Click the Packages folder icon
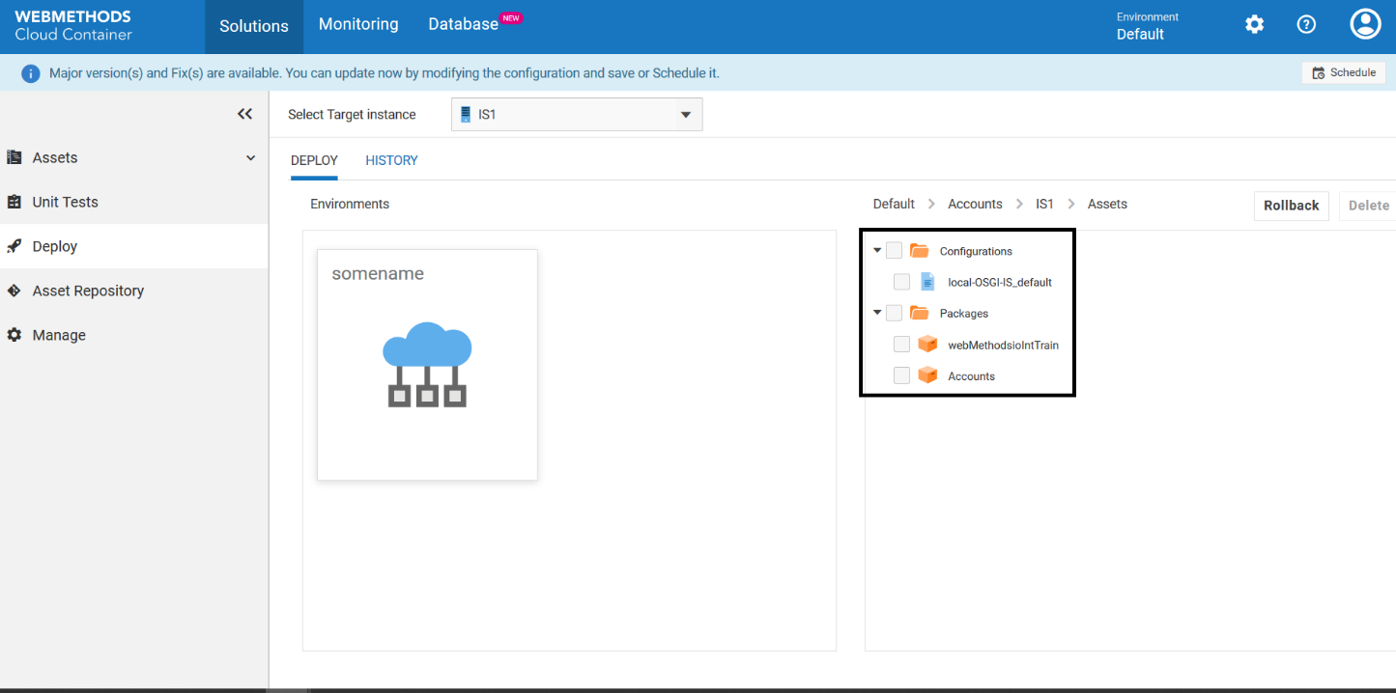The height and width of the screenshot is (693, 1396). [919, 313]
